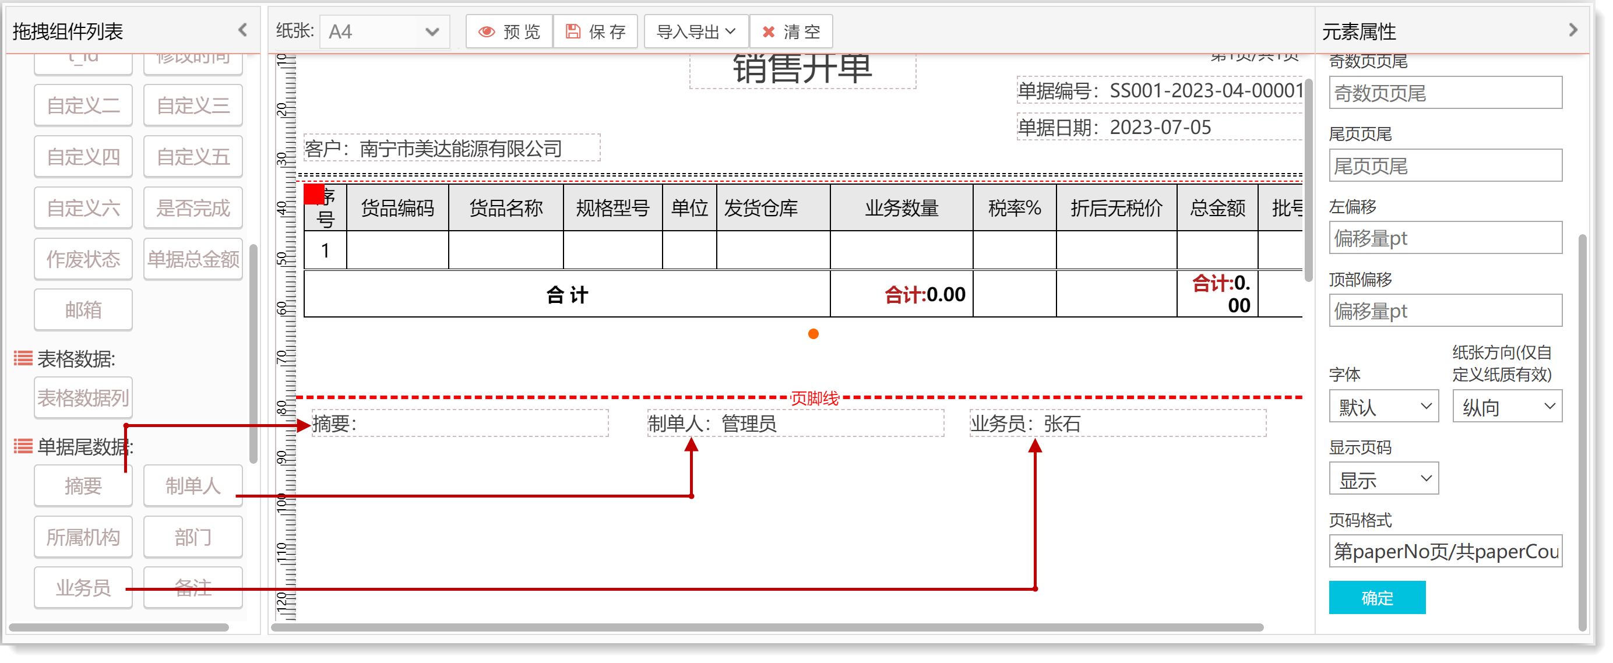This screenshot has width=1613, height=663.
Task: Click the red X clear icon
Action: click(x=768, y=31)
